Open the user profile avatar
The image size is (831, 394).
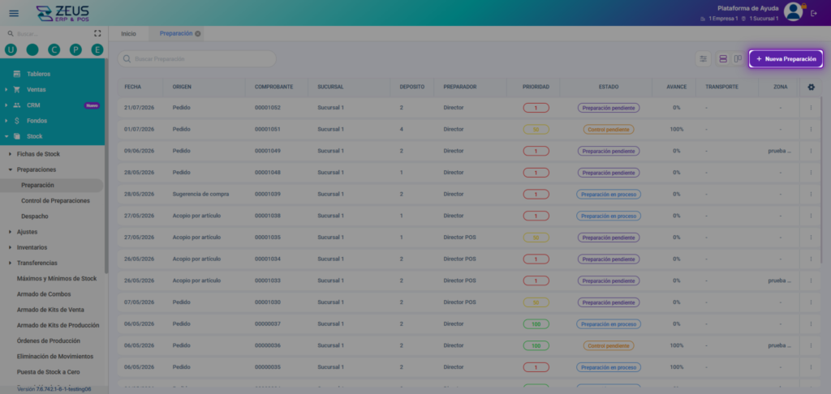[794, 11]
